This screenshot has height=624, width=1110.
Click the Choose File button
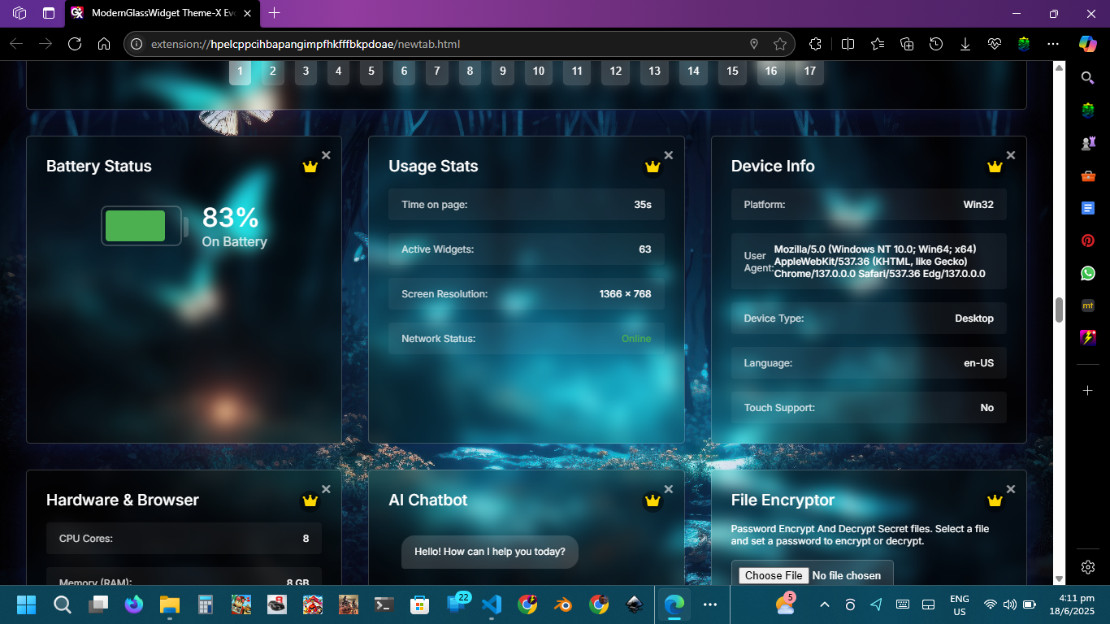774,575
